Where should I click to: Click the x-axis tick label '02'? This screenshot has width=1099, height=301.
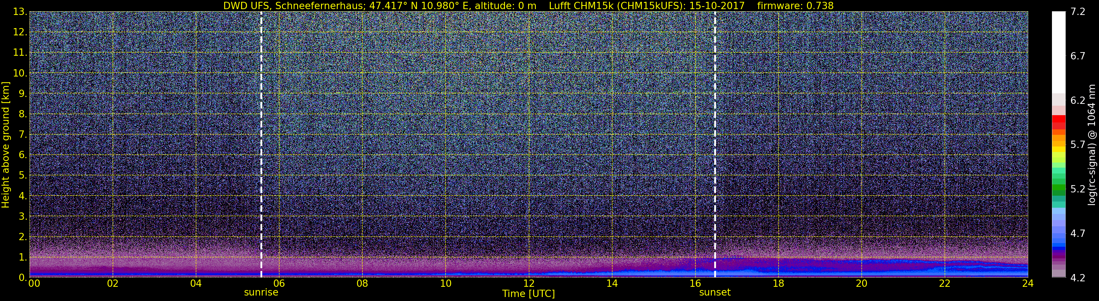[x=113, y=284]
